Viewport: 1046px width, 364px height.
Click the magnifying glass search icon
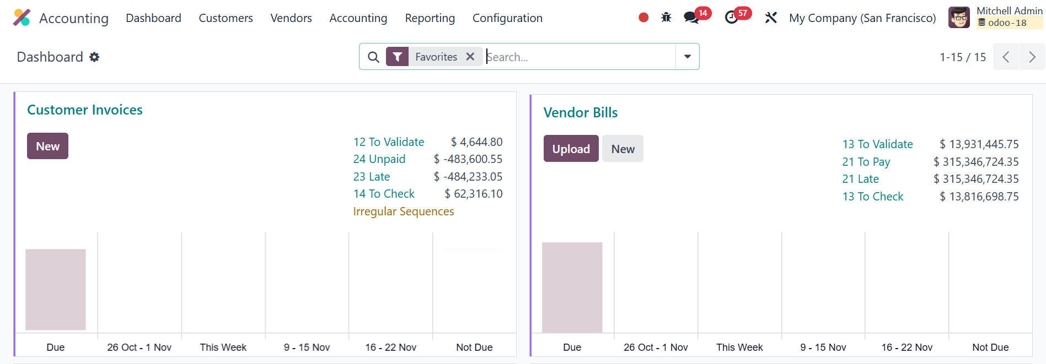tap(373, 57)
